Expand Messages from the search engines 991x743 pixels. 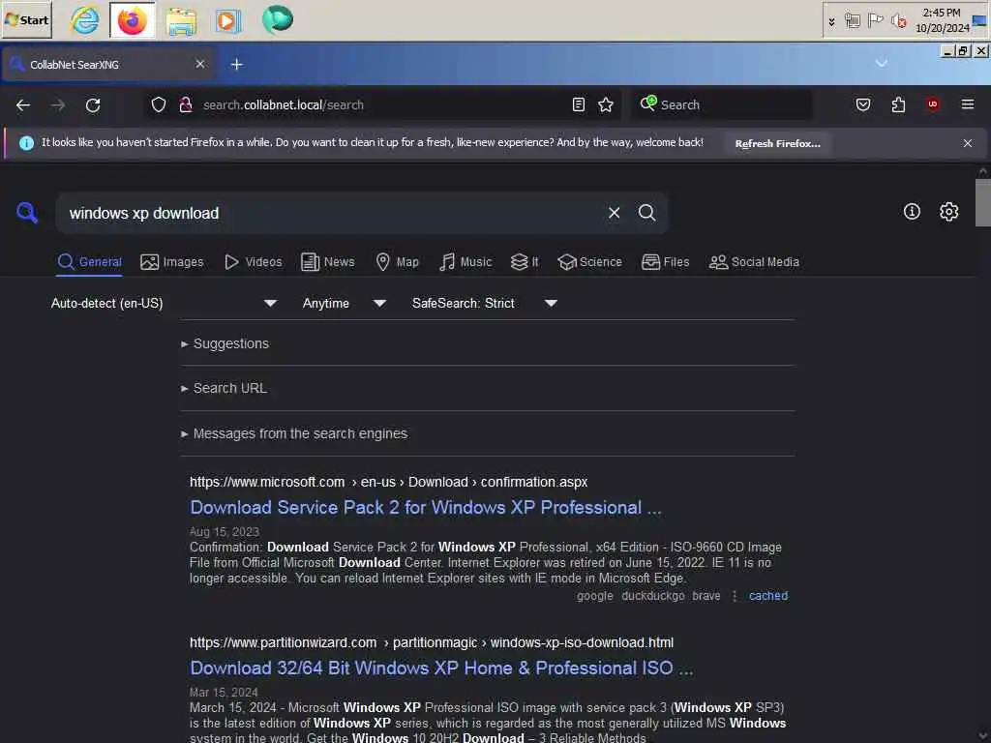[x=294, y=433]
